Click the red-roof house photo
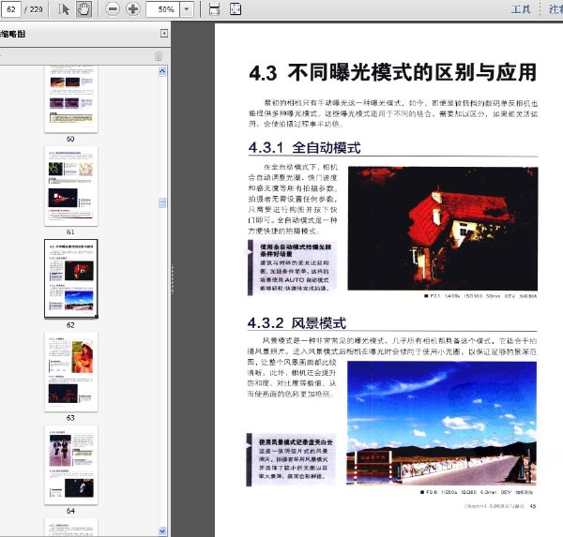Image resolution: width=563 pixels, height=537 pixels. pos(443,229)
